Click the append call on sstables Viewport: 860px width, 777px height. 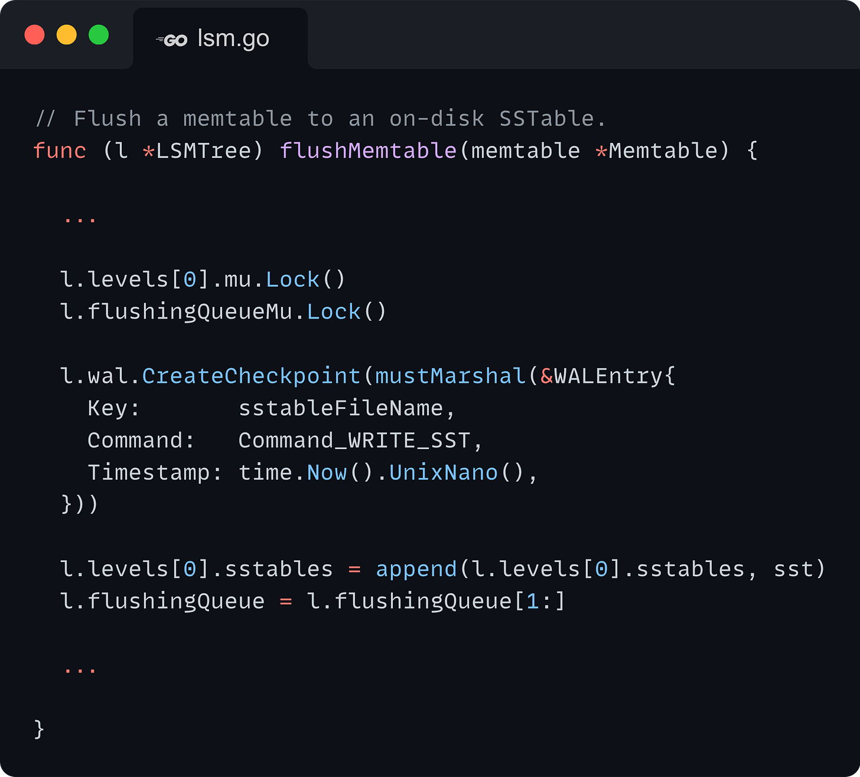tap(416, 568)
